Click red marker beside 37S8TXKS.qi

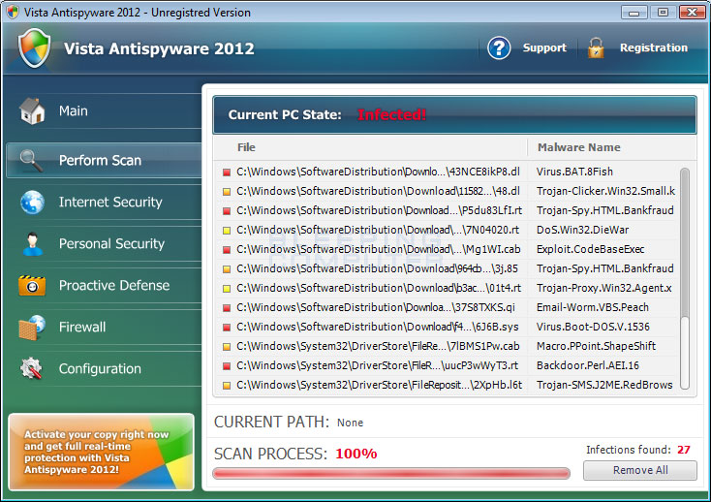coord(227,308)
